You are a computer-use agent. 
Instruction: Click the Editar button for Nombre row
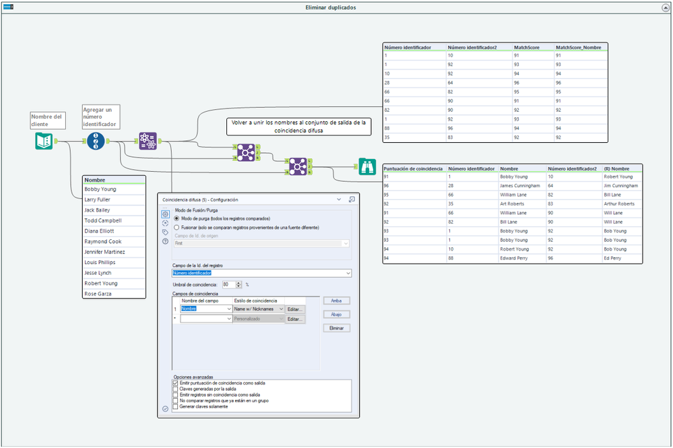point(295,309)
